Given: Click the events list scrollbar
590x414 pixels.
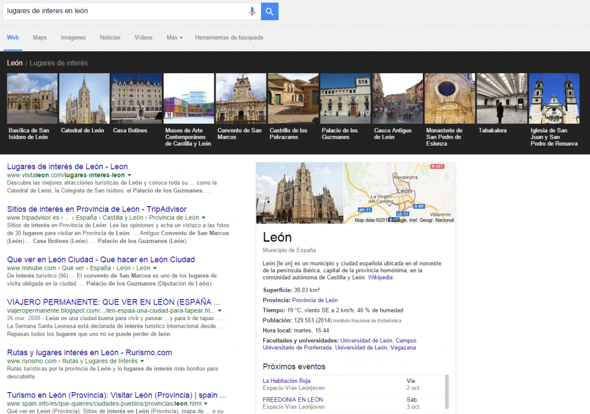Looking at the screenshot, I should [x=447, y=392].
